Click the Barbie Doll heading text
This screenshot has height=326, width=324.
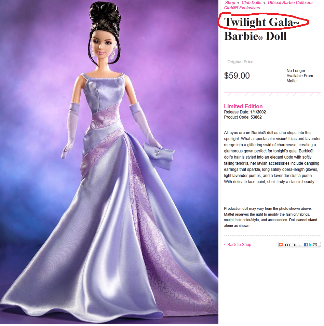(x=255, y=36)
